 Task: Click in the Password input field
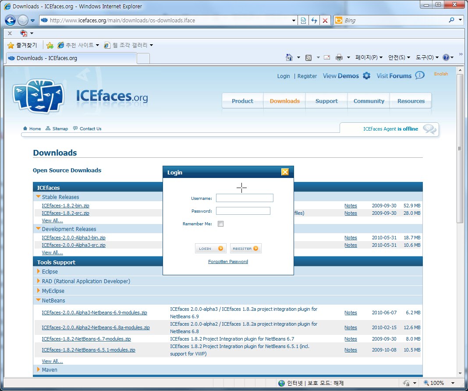[x=243, y=211]
